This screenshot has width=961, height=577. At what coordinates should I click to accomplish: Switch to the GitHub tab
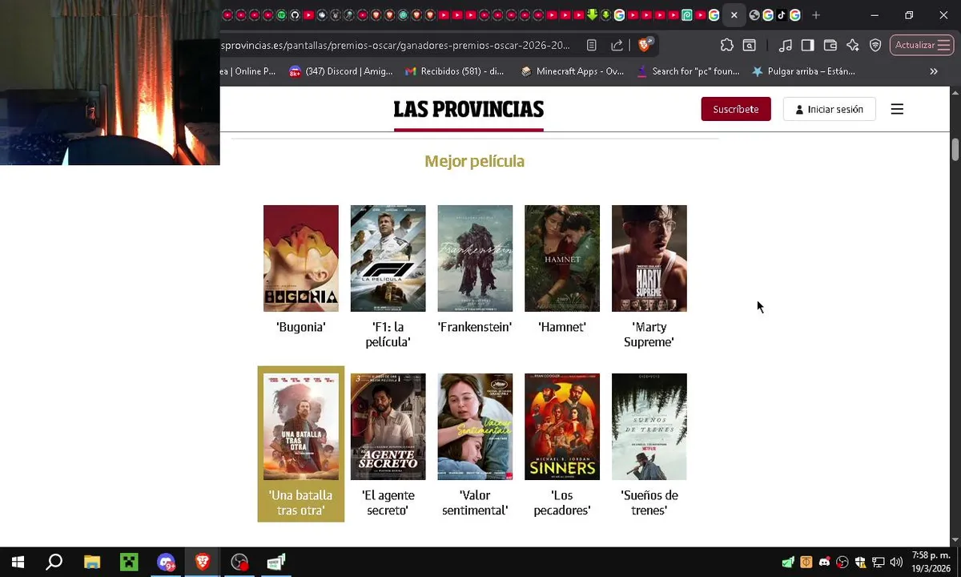coord(295,15)
